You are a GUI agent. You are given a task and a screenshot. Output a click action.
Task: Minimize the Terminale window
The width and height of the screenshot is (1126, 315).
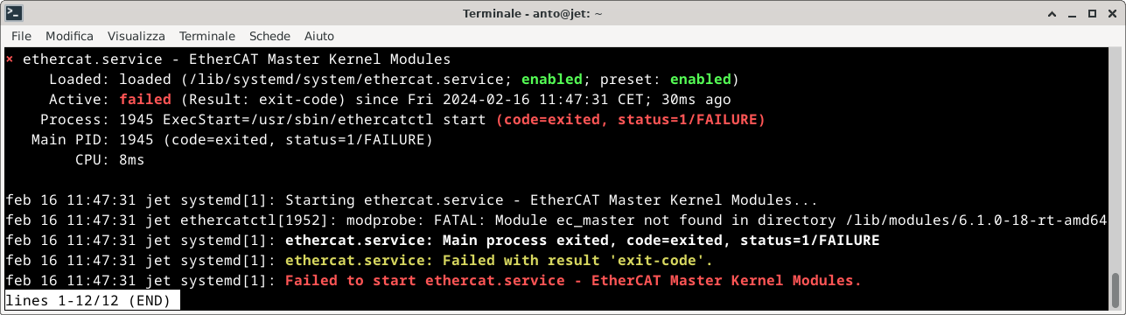tap(1070, 13)
